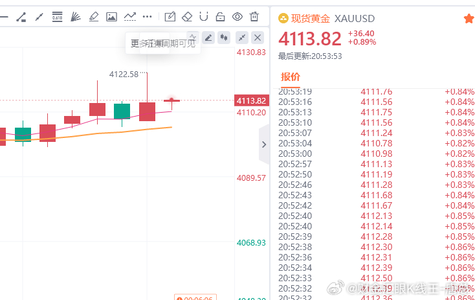
Task: Click the latest candlestick at the current price
Action: pyautogui.click(x=171, y=100)
